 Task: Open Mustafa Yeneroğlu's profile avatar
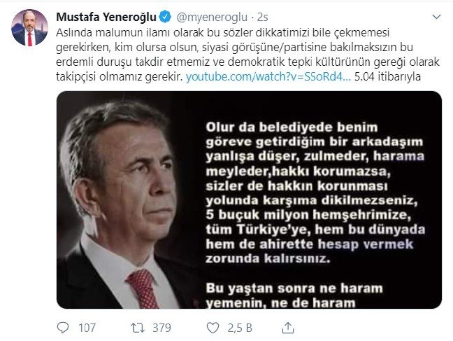click(x=30, y=28)
